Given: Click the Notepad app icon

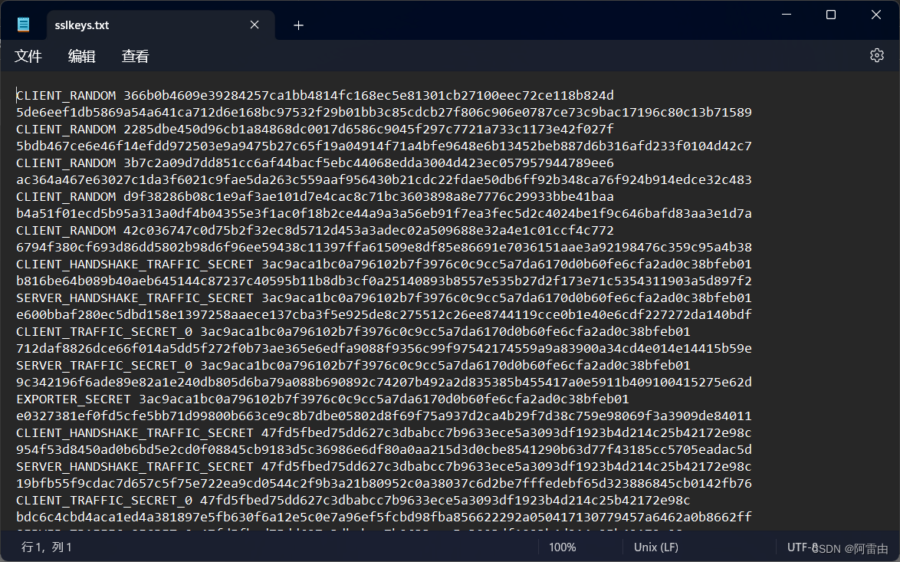Looking at the screenshot, I should pyautogui.click(x=24, y=25).
